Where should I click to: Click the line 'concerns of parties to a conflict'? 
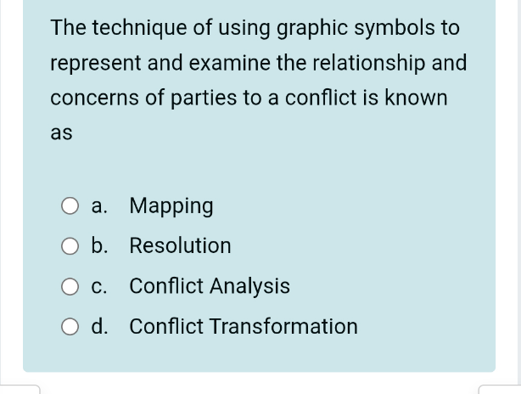point(249,98)
